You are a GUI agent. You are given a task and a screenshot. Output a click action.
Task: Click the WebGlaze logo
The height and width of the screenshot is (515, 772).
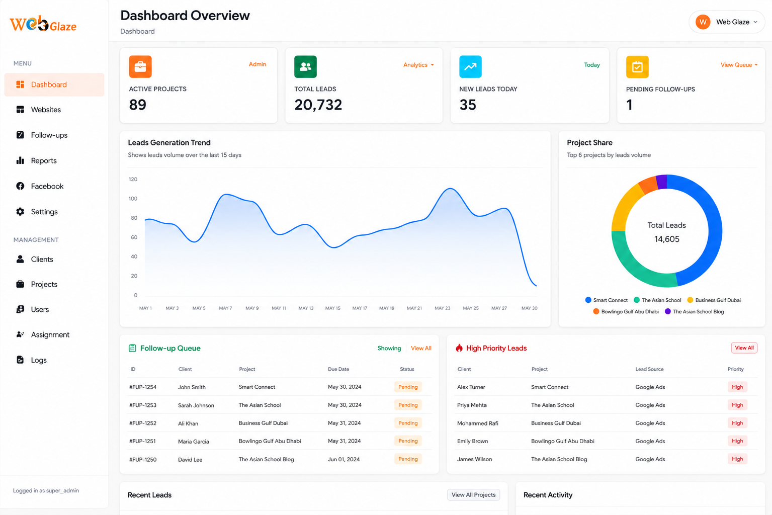43,24
